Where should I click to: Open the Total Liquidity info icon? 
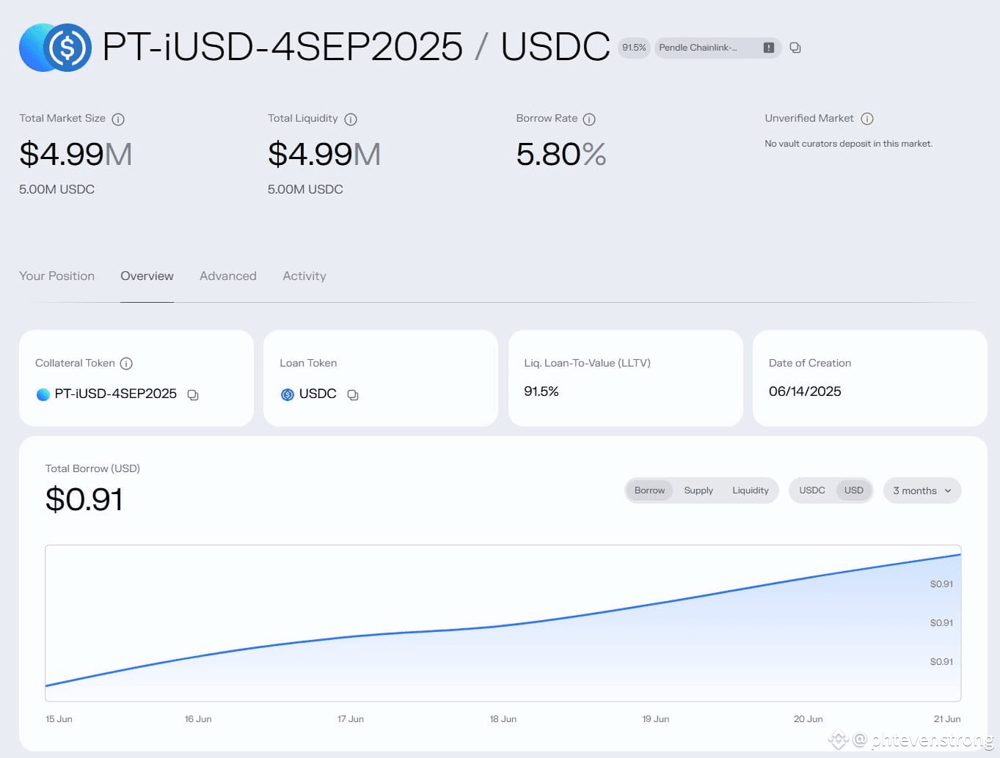click(351, 119)
